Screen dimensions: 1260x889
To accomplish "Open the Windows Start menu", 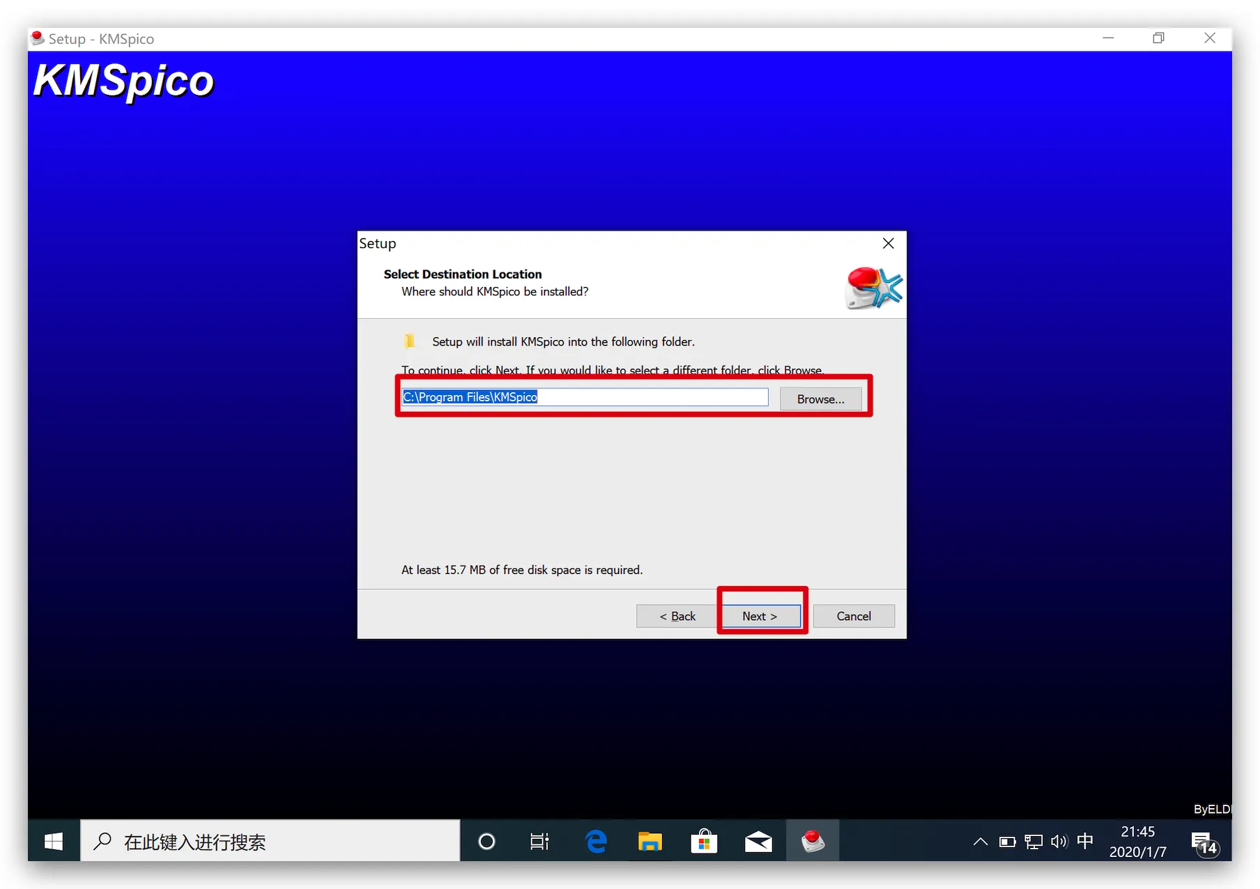I will point(54,842).
